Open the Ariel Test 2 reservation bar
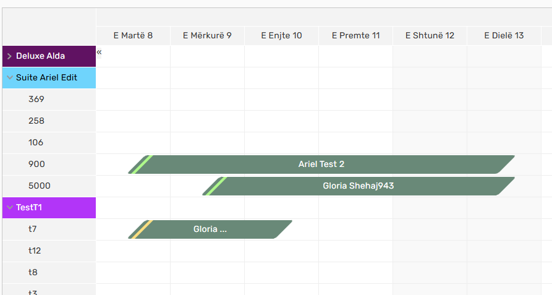Viewport: 552px width, 295px height. point(321,165)
